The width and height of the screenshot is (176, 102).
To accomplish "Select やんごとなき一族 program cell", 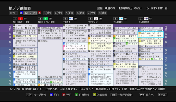I will pyautogui.click(x=100, y=46).
